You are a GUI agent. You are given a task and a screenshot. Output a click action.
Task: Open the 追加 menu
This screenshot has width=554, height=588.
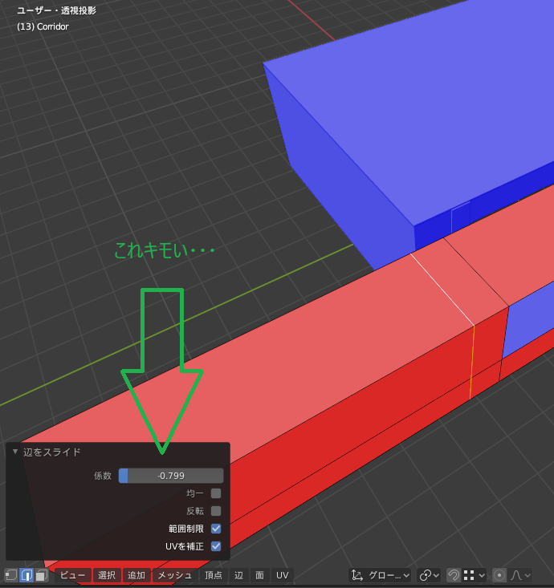(x=136, y=575)
